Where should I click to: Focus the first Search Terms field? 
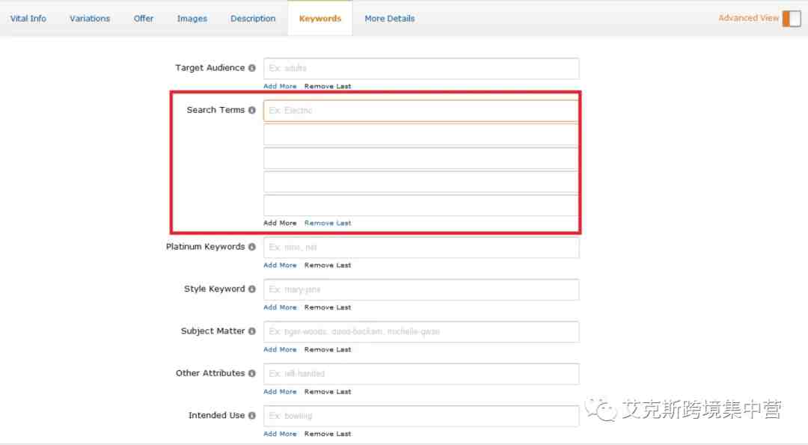click(421, 111)
